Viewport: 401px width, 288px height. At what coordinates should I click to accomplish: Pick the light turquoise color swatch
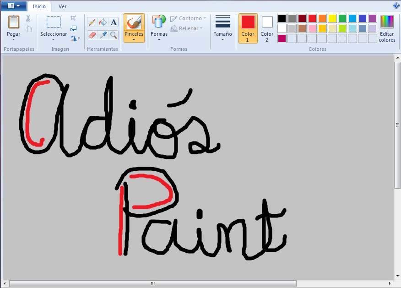point(352,28)
